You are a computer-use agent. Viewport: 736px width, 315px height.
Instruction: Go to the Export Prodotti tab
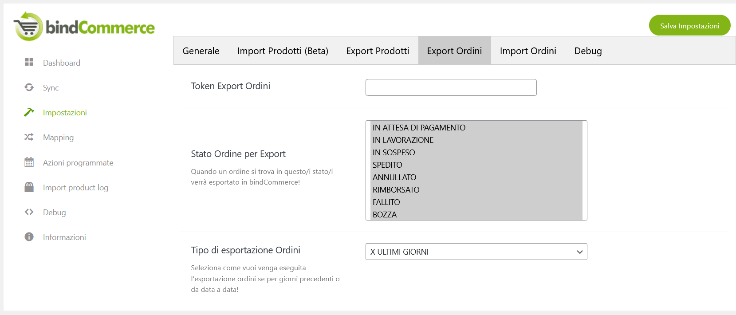coord(378,51)
